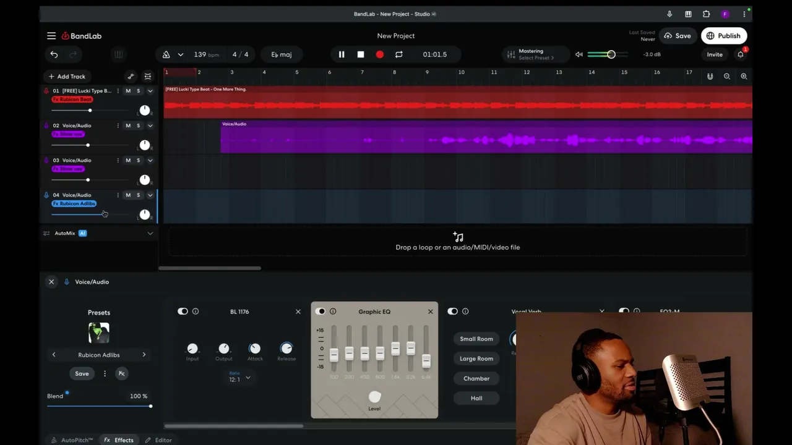The width and height of the screenshot is (792, 445).
Task: Expand the AutoMix section
Action: point(150,233)
